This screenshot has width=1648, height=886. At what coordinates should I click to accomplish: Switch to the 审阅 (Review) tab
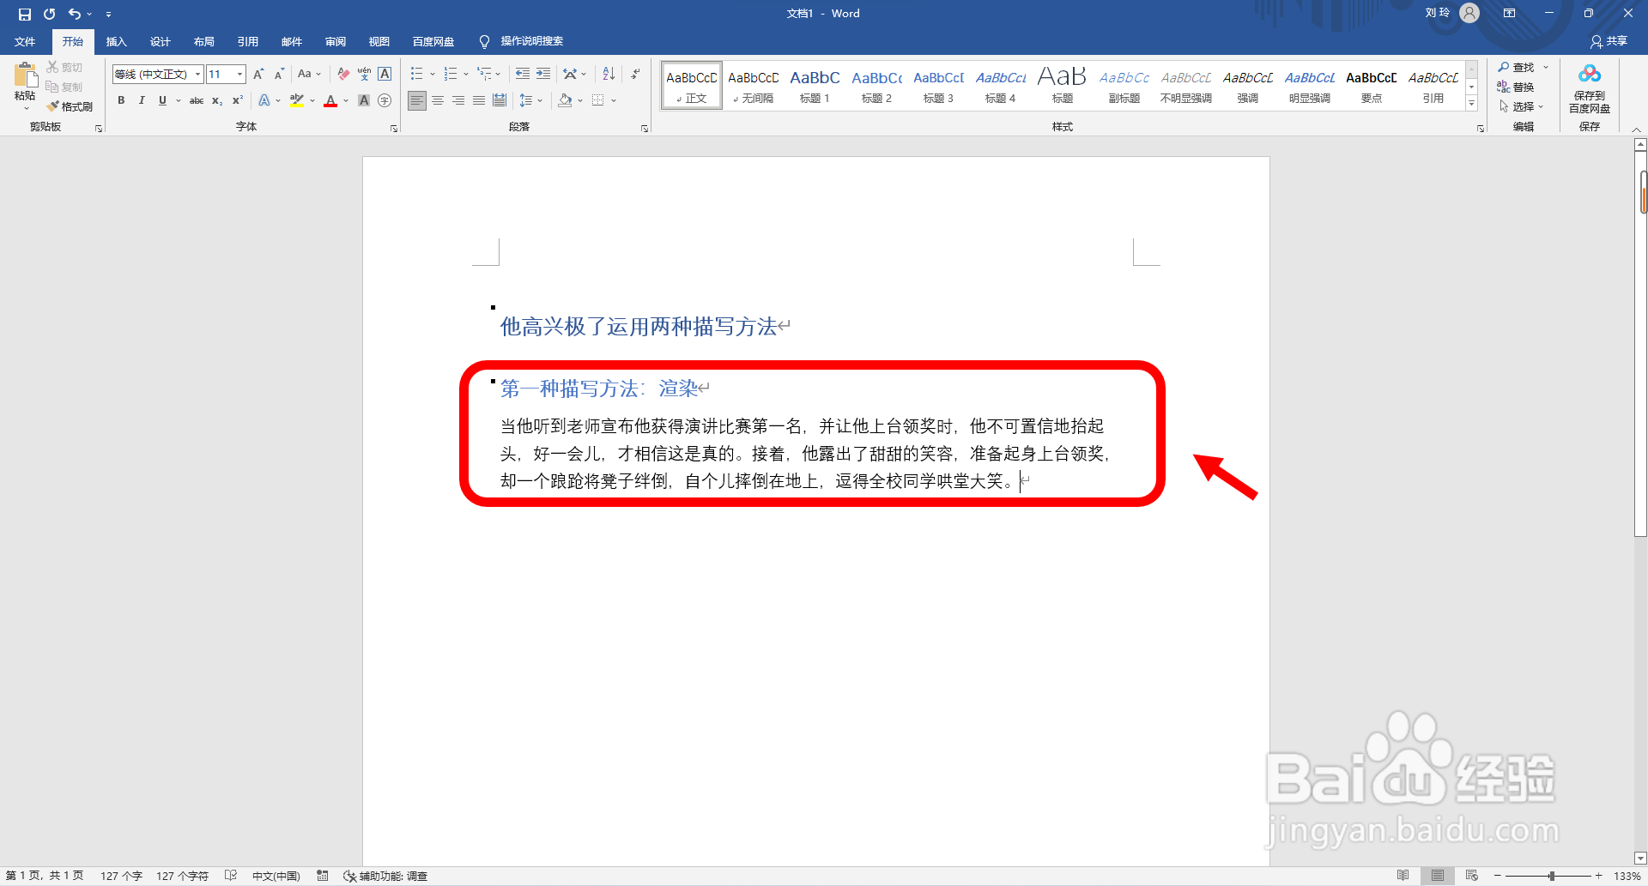click(x=335, y=41)
